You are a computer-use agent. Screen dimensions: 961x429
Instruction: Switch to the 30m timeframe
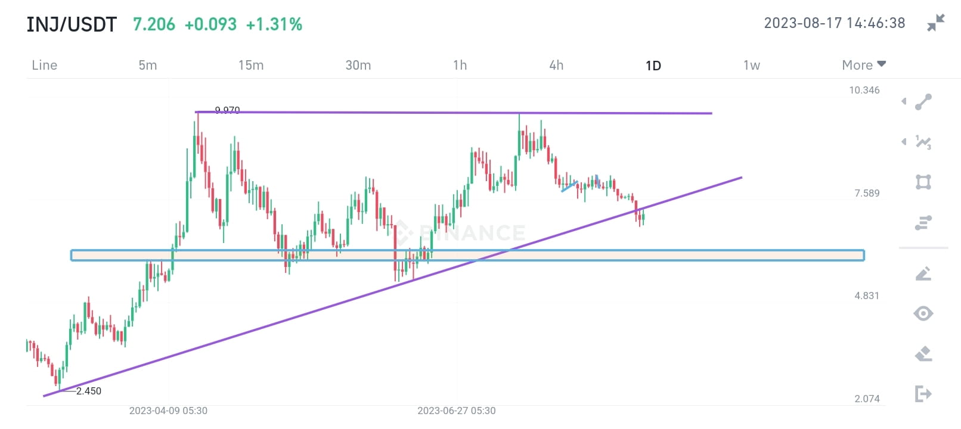[x=358, y=66]
